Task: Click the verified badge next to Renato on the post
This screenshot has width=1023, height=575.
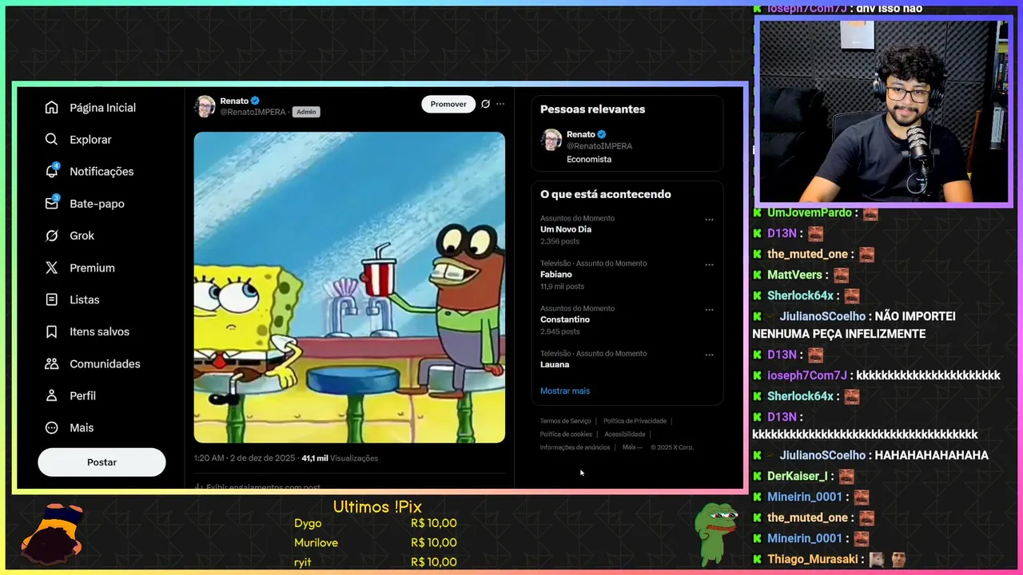Action: click(256, 101)
